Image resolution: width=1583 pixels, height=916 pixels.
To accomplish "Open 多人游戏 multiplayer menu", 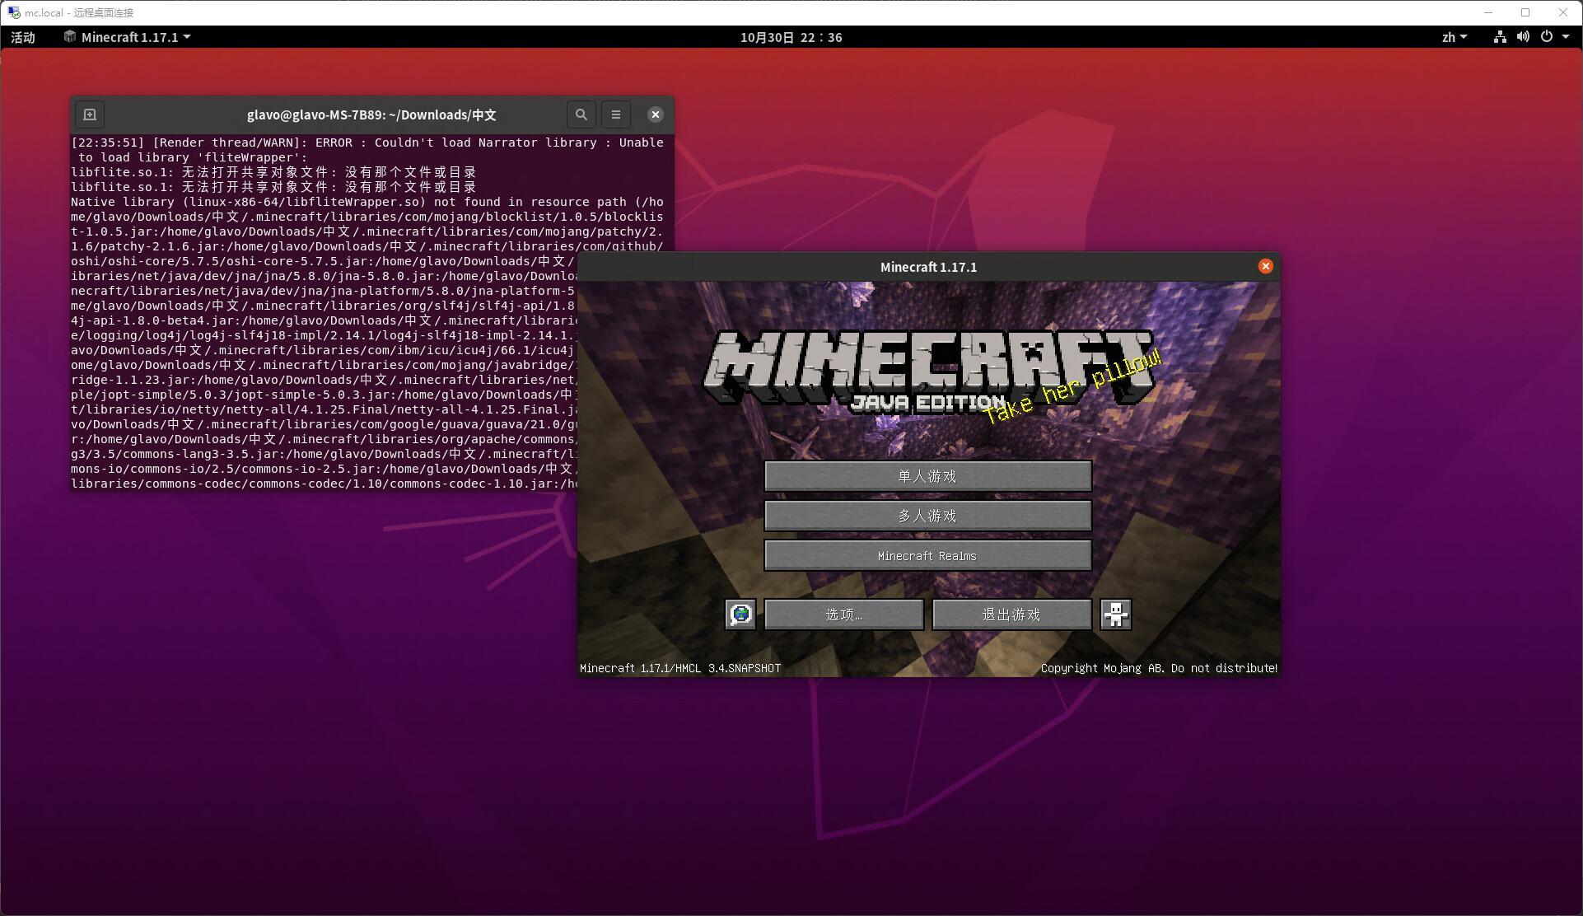I will [928, 516].
